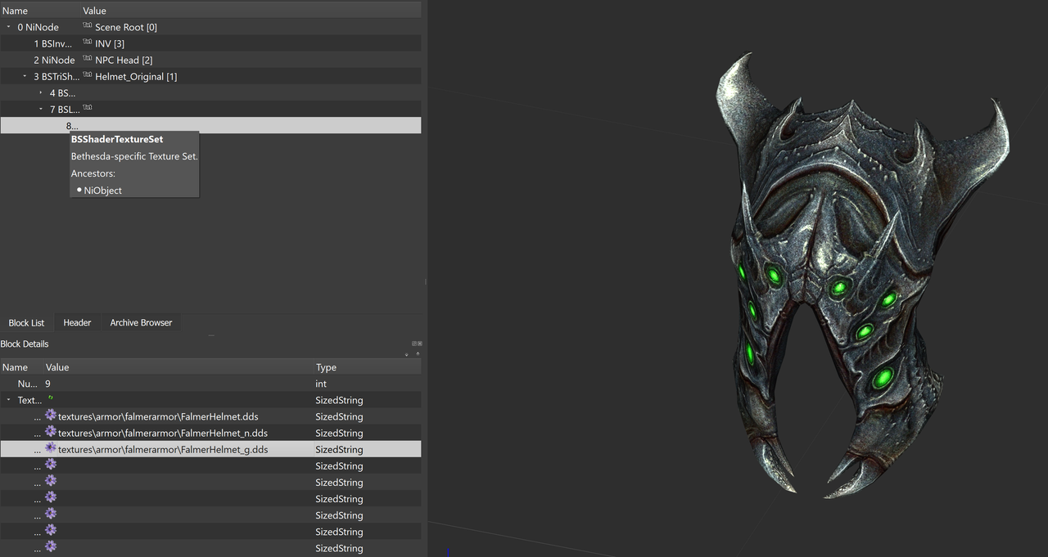
Task: Click the value Helmet_Original [1]
Action: tap(136, 76)
